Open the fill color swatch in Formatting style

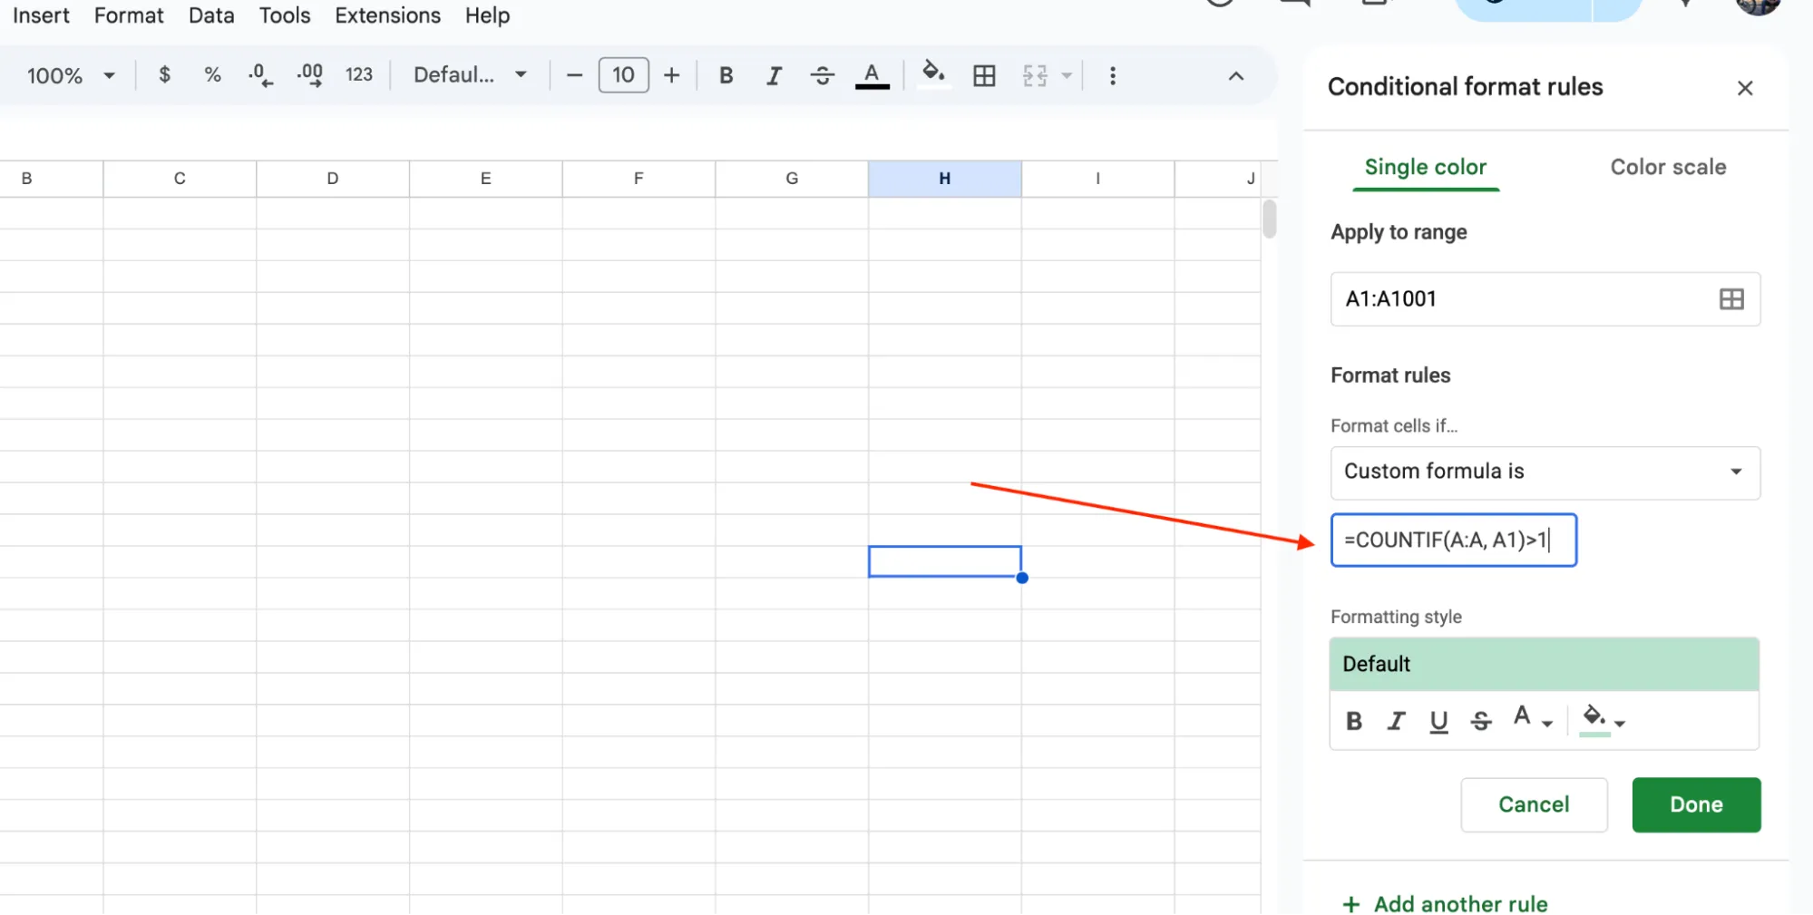[1595, 721]
